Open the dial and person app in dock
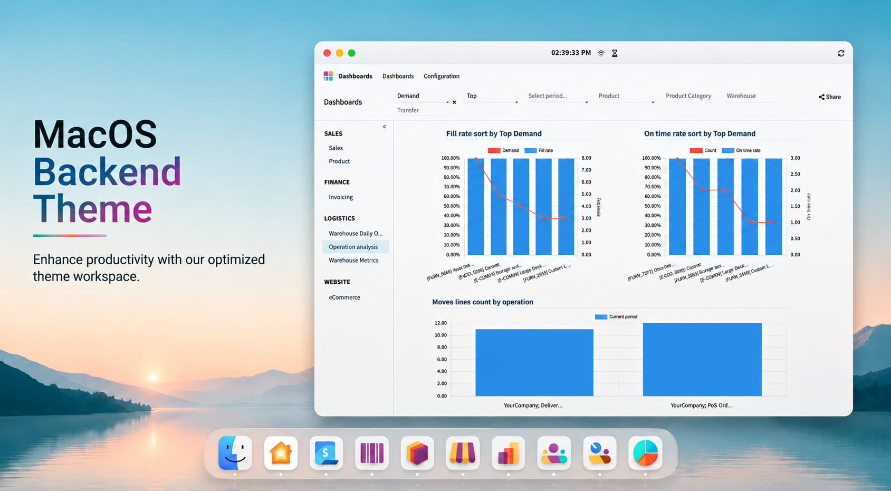The height and width of the screenshot is (491, 891). click(600, 453)
